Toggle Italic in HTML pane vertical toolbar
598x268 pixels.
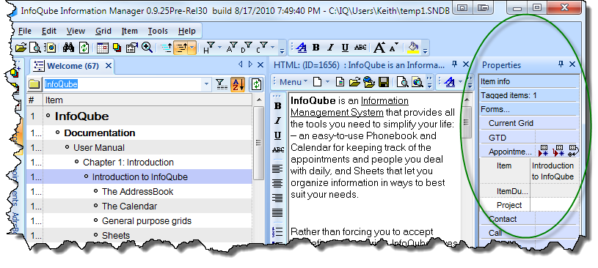[277, 121]
